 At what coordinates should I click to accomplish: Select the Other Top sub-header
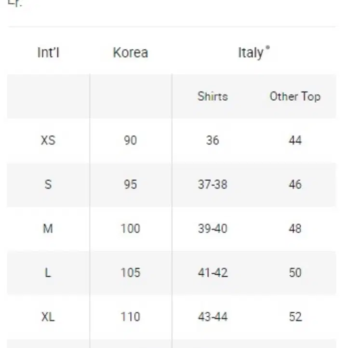(295, 96)
